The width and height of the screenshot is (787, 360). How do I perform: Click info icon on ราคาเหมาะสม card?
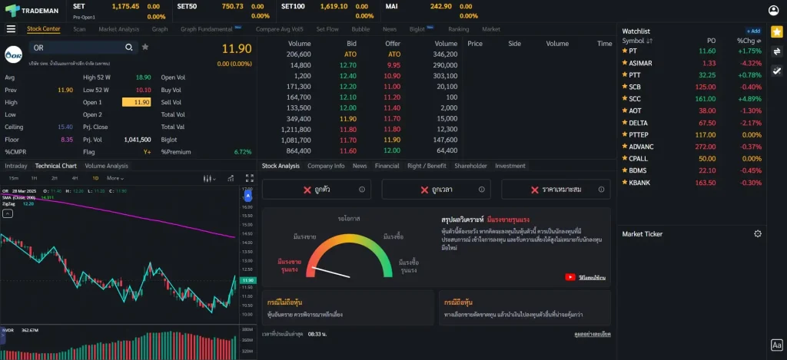[x=601, y=190]
